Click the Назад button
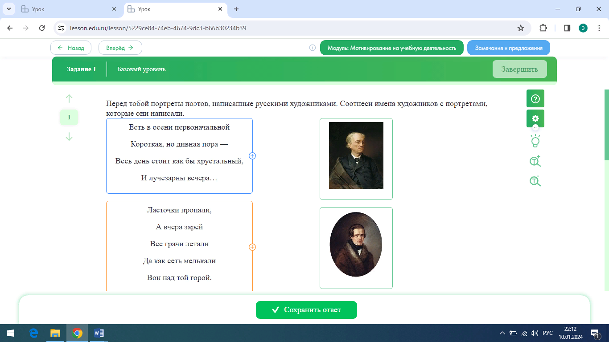 click(71, 48)
